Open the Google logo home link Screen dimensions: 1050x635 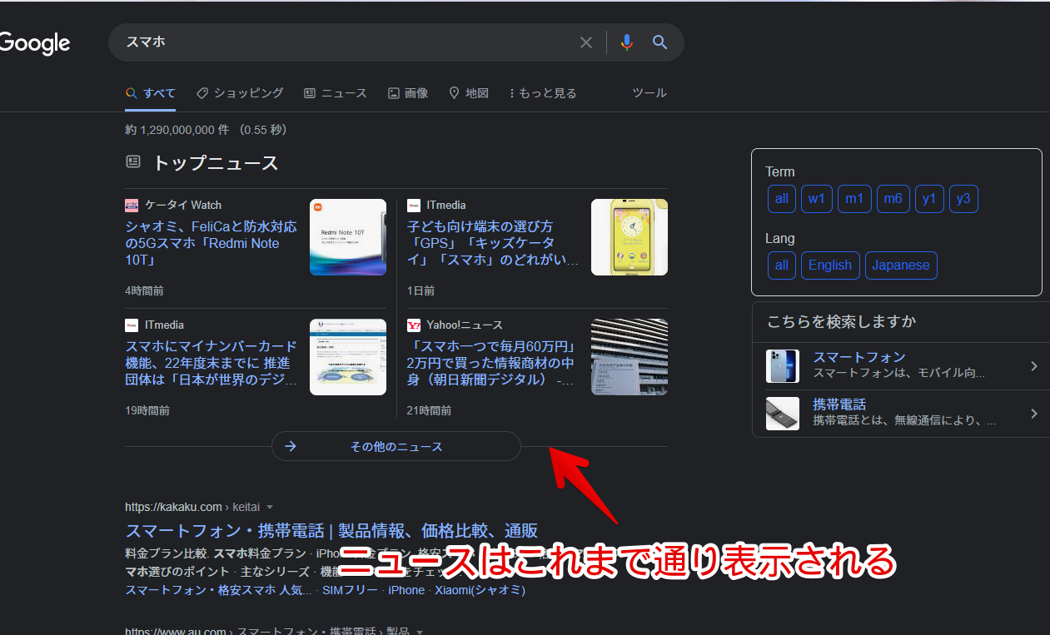(x=34, y=42)
